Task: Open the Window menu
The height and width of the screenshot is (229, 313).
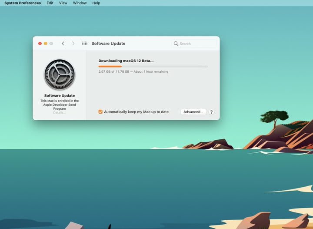Action: (x=80, y=3)
